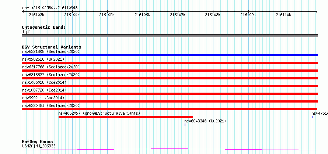328x154 pixels.
Task: Open variant label nsv5982628 (Wu2021)
Action: [43, 59]
